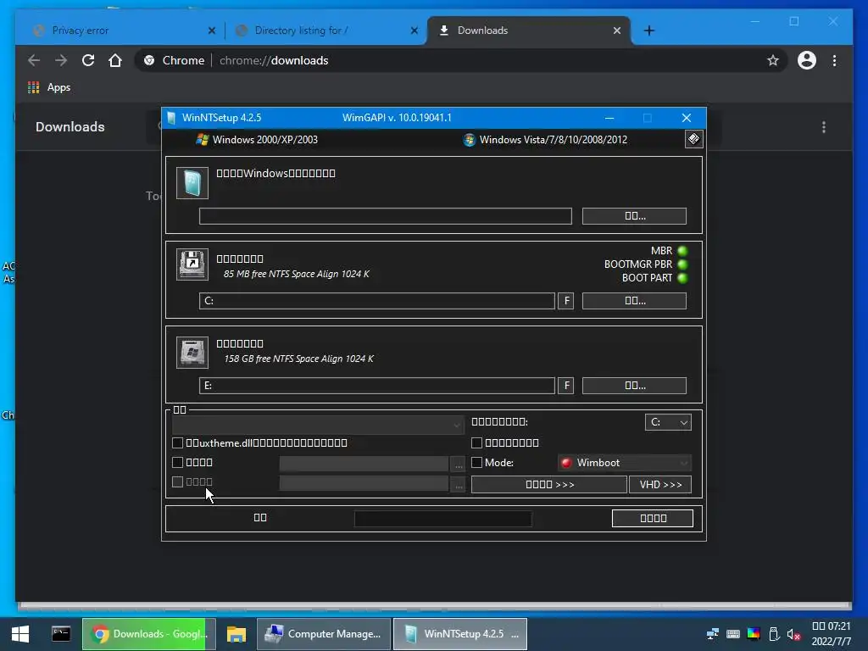Open Downloads page more actions menu
The width and height of the screenshot is (868, 651).
point(824,127)
